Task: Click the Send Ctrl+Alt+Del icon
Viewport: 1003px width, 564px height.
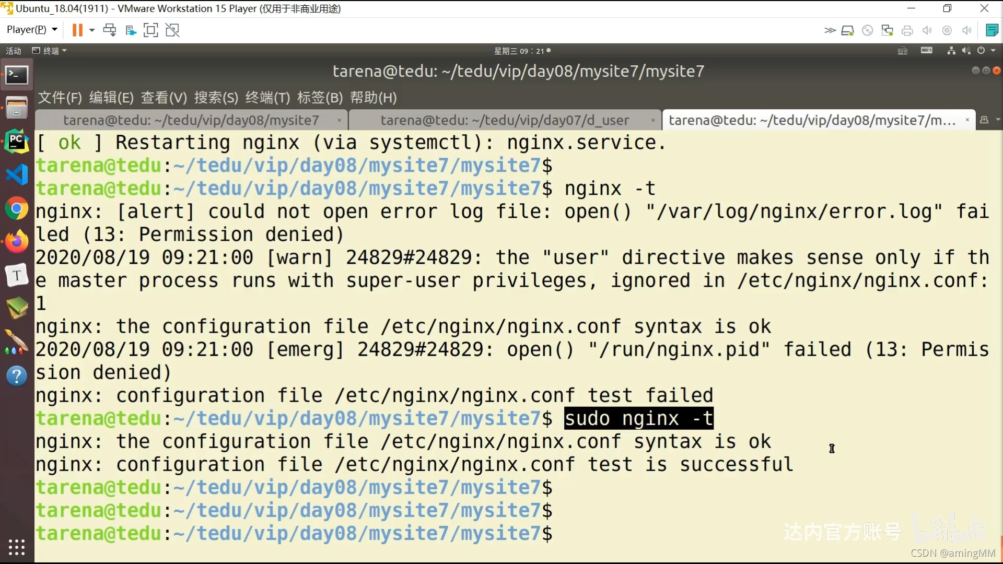Action: click(110, 30)
